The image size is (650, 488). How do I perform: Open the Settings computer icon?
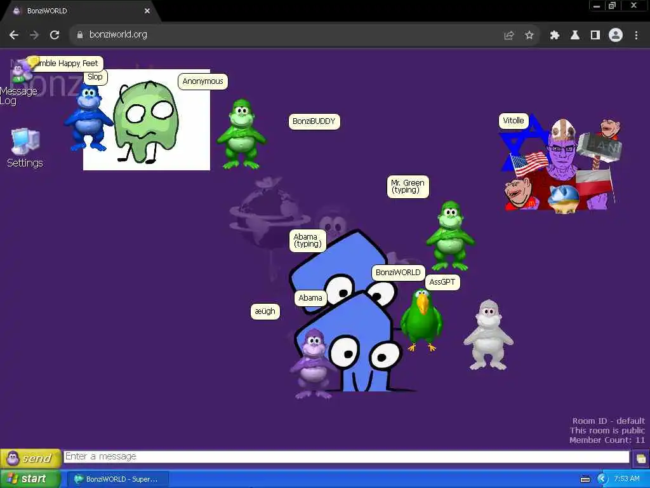(25, 148)
